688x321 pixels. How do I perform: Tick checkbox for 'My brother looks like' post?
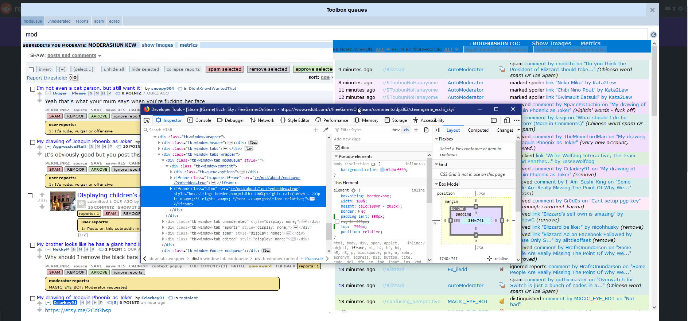pyautogui.click(x=32, y=245)
